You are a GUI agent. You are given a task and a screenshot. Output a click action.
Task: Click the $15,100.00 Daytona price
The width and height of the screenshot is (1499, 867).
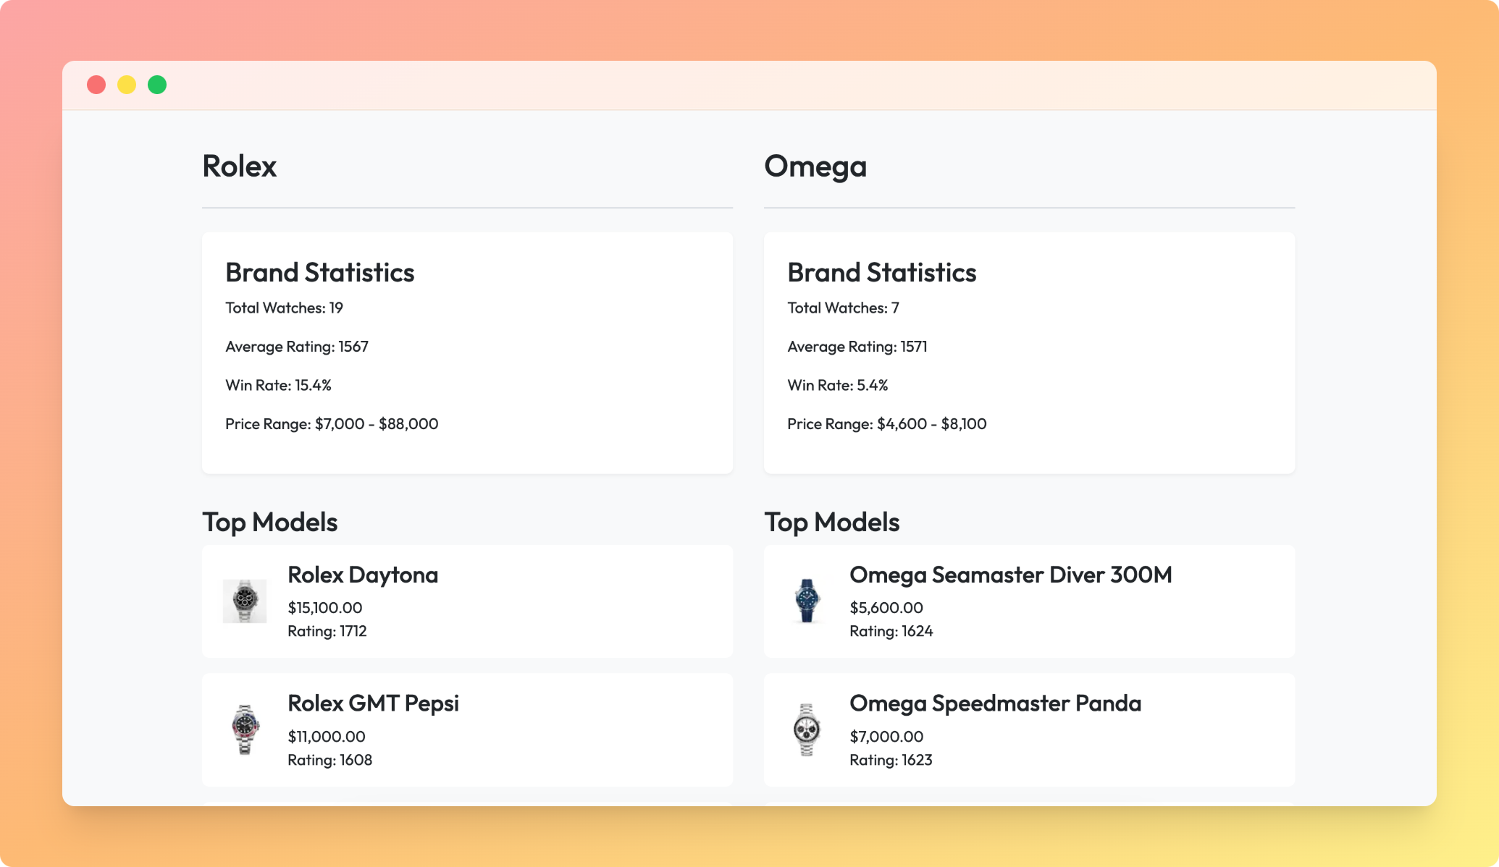[x=325, y=608]
